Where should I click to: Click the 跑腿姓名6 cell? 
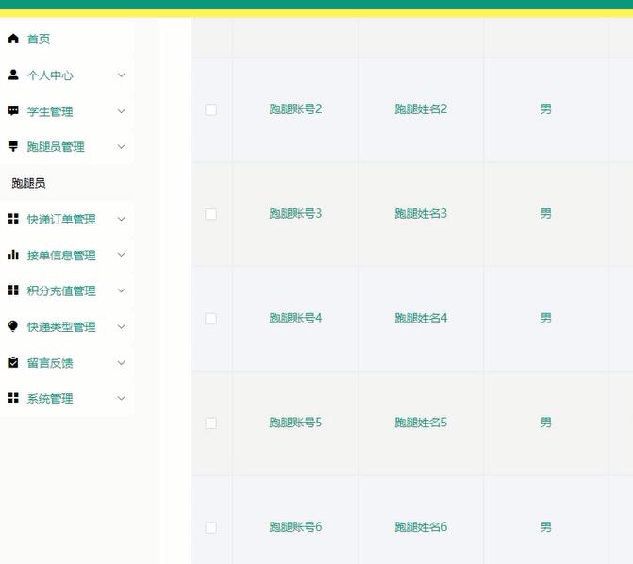coord(421,527)
